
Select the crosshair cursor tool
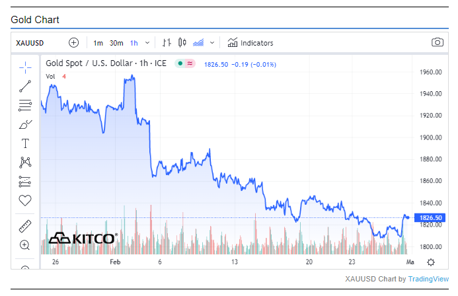25,66
